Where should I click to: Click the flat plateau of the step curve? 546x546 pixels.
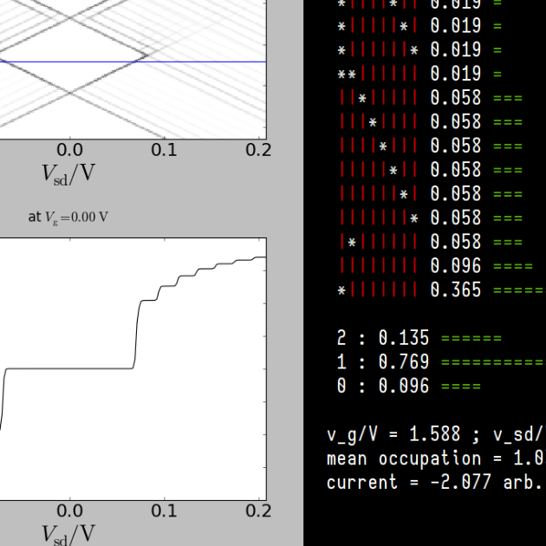[69, 368]
